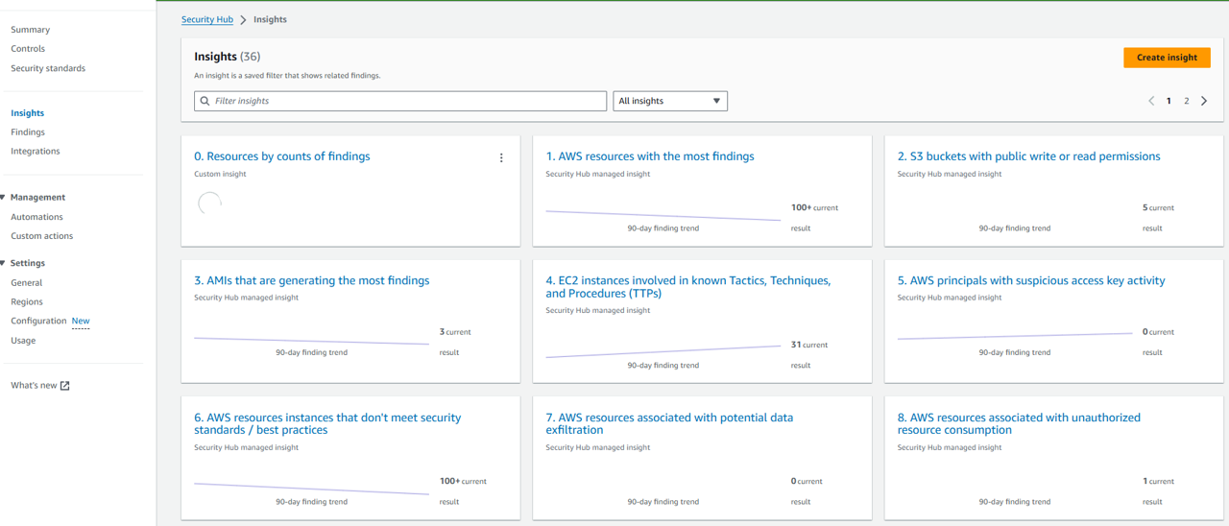Click the trend line in AWS resources with most findings card
Image resolution: width=1229 pixels, height=526 pixels.
coord(663,215)
